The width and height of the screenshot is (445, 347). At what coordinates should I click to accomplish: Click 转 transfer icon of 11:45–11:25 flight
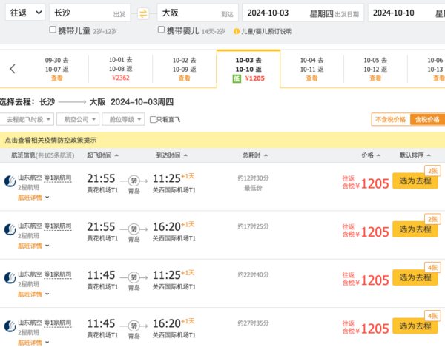(134, 277)
